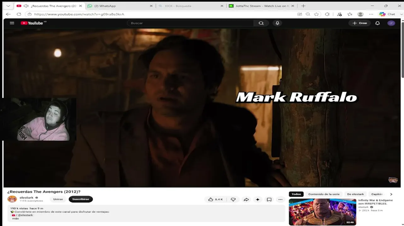Open browser settings three-dot menu
Screen dimensions: 404x226
click(371, 14)
